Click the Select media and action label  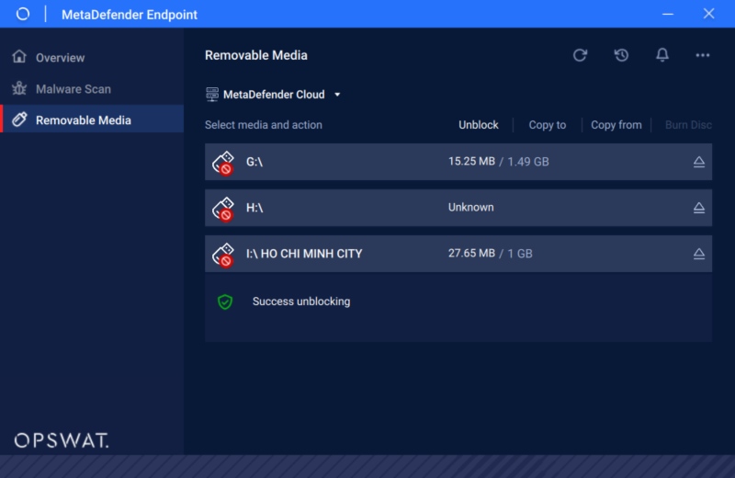tap(264, 125)
